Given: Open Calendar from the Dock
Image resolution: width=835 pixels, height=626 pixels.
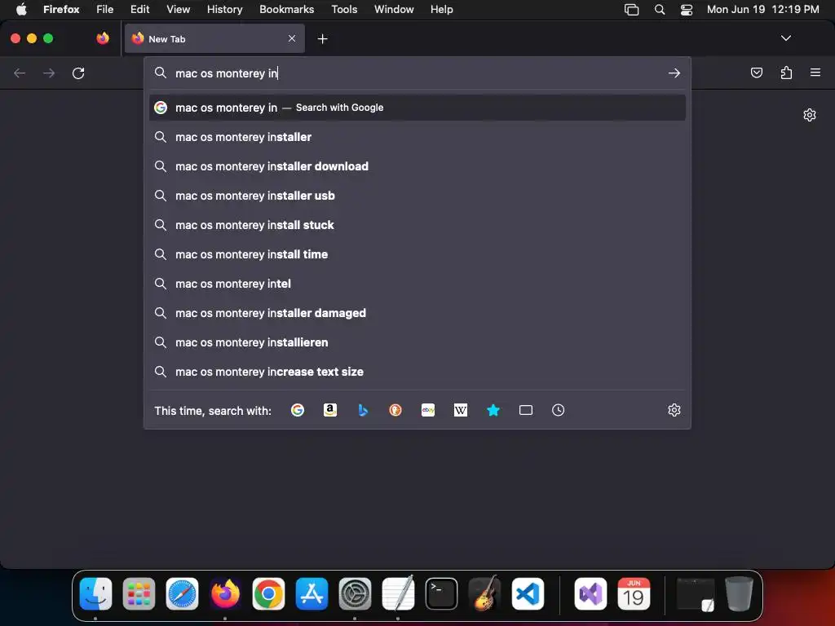Looking at the screenshot, I should [x=634, y=593].
